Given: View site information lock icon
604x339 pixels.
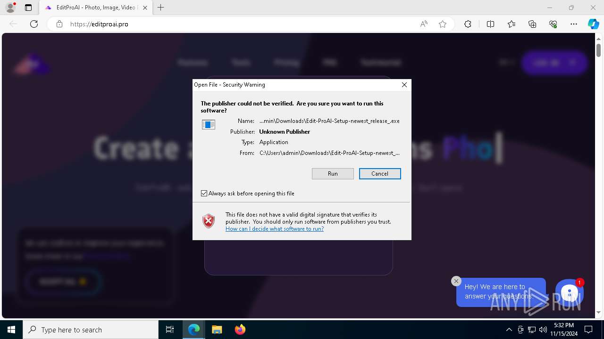Looking at the screenshot, I should (x=59, y=24).
